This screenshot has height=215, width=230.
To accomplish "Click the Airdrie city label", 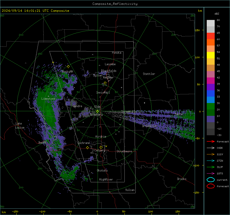I will 101,137.
